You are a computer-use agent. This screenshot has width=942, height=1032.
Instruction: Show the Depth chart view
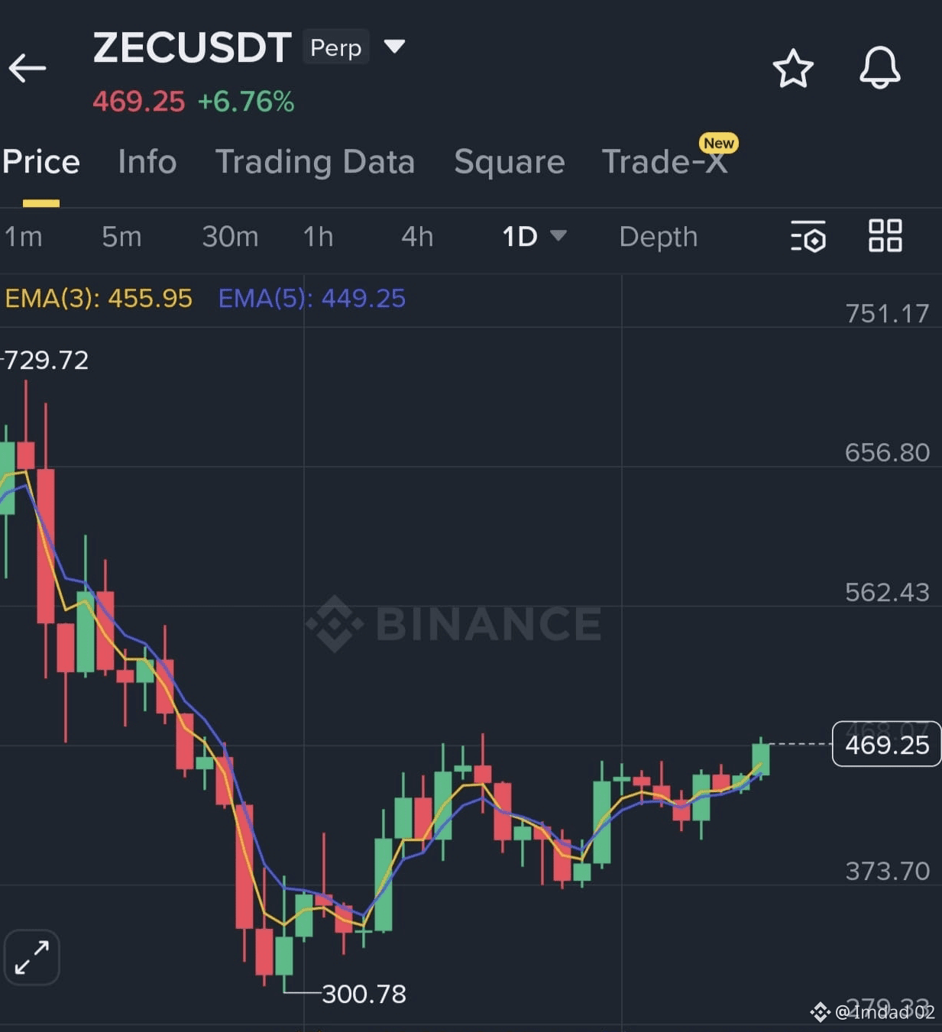point(659,237)
